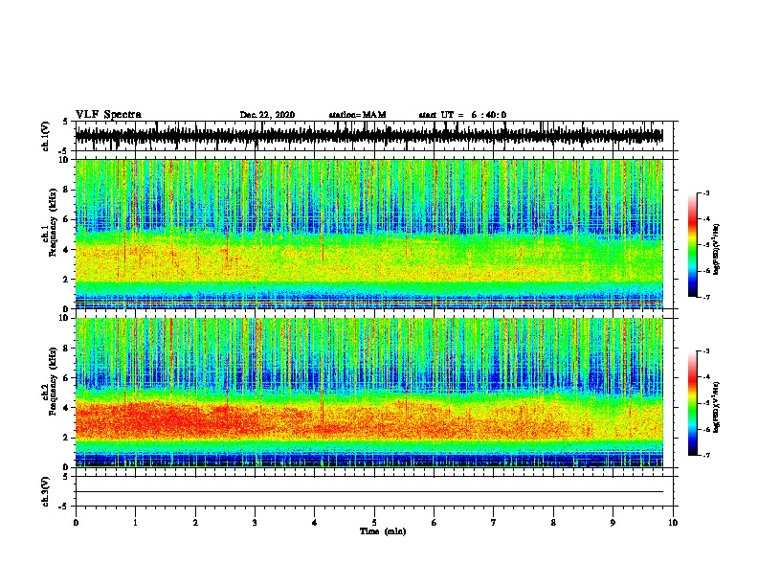The image size is (758, 586).
Task: Click the ch.2 colorbar '-7' tick label
Action: click(x=705, y=456)
